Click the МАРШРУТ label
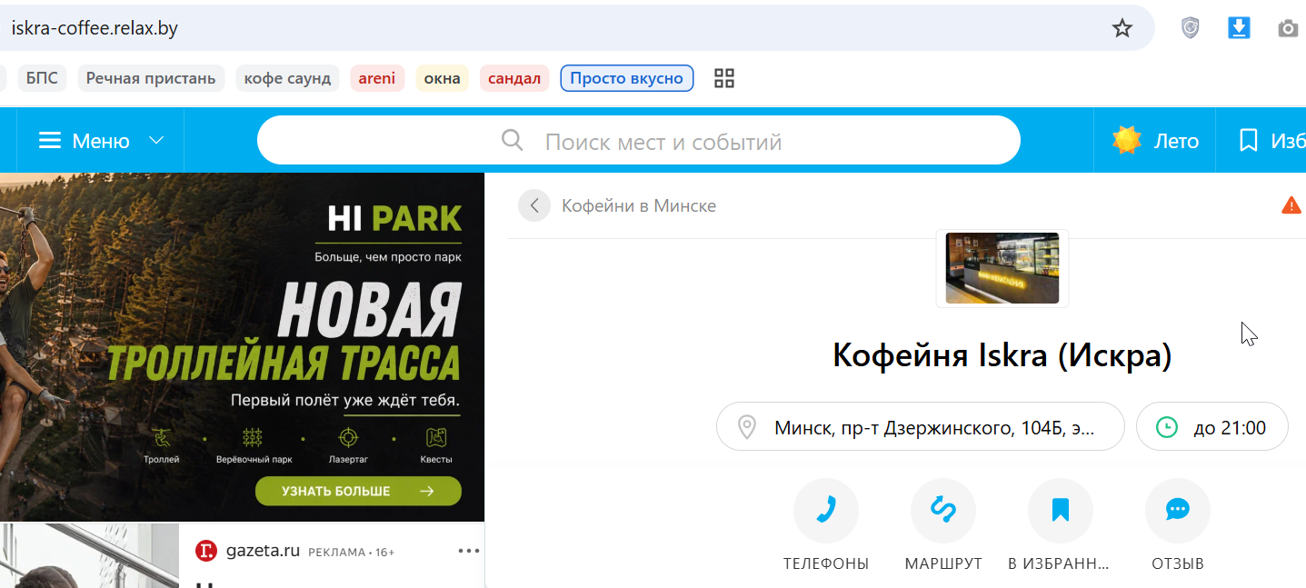This screenshot has height=588, width=1306. click(x=943, y=563)
